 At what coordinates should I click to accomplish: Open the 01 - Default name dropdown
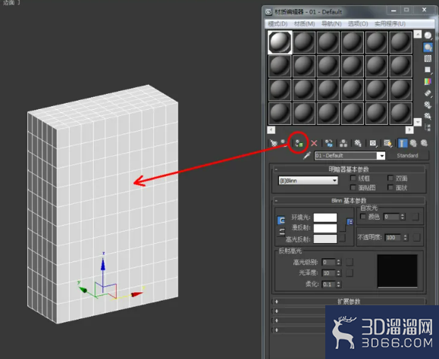[381, 156]
